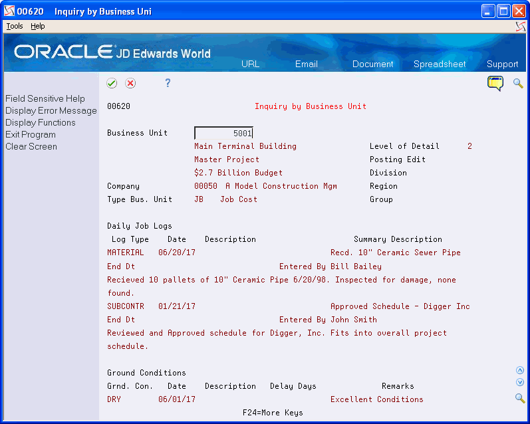
Task: Click the 'Reviewed and Approved schedule' log text
Action: point(277,333)
